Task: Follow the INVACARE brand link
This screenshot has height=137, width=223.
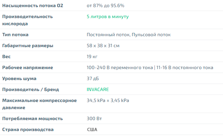Action: click(98, 90)
